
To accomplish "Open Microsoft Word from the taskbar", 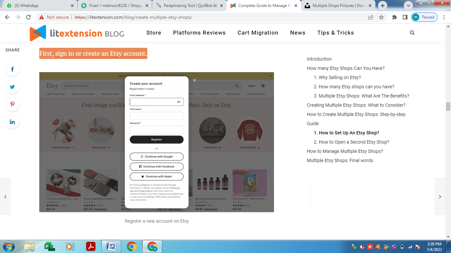I will (111, 246).
